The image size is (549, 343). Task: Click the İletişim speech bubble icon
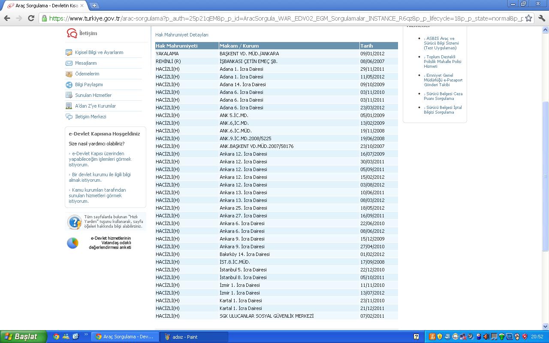click(x=72, y=33)
